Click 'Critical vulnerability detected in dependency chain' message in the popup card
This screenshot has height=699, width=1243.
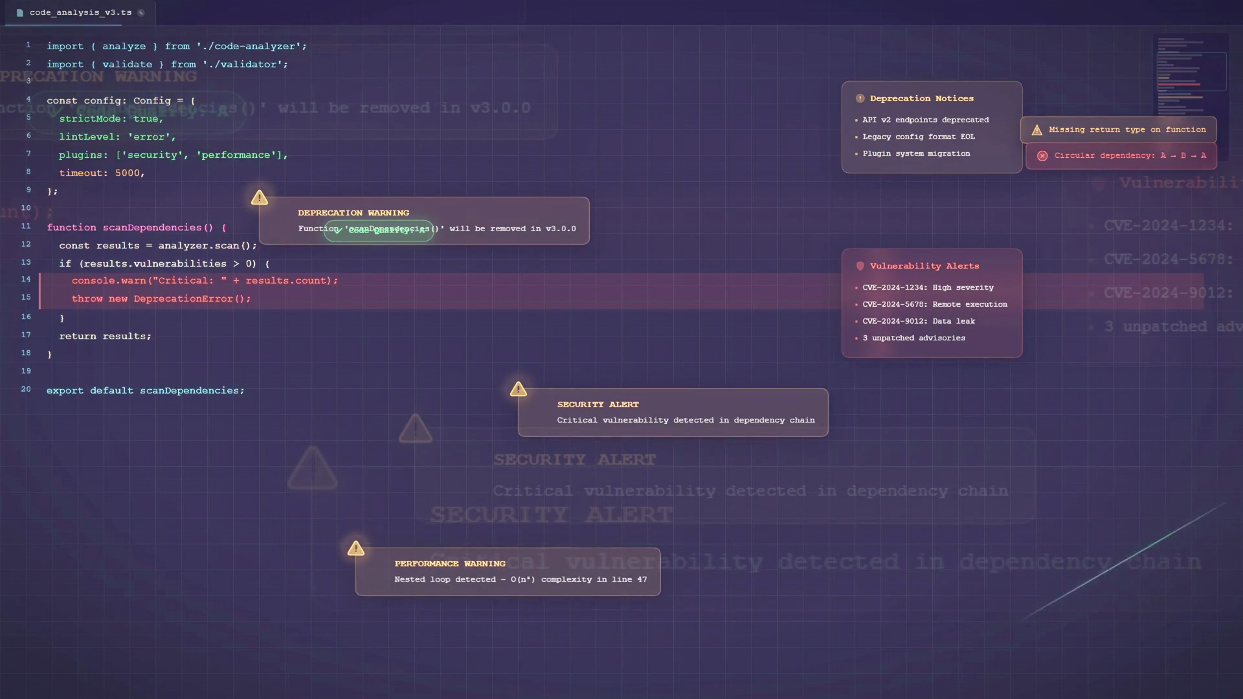686,420
